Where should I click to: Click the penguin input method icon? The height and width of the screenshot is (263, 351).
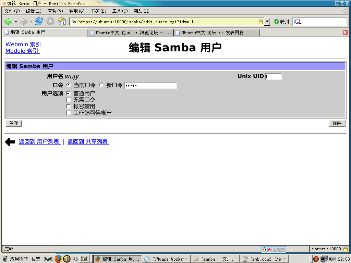[x=264, y=250]
